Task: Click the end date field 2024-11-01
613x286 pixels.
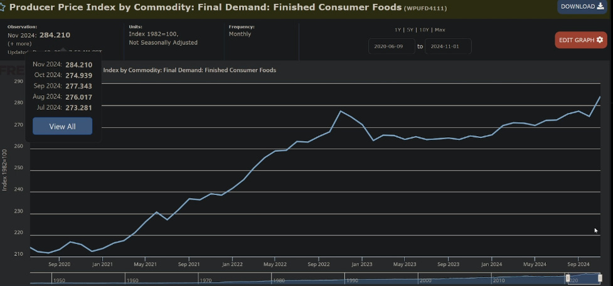Action: click(x=448, y=46)
